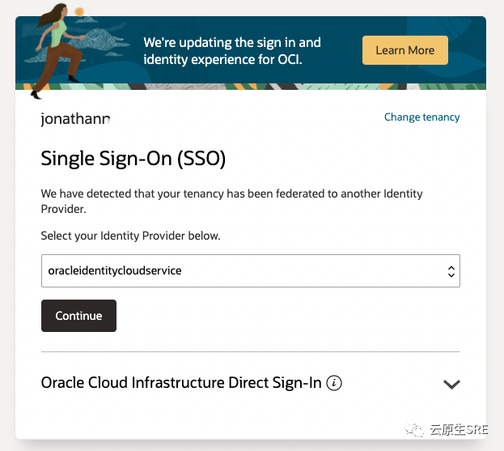The height and width of the screenshot is (451, 504).
Task: Select the oracleidentitycloudservice combo box
Action: 251,270
